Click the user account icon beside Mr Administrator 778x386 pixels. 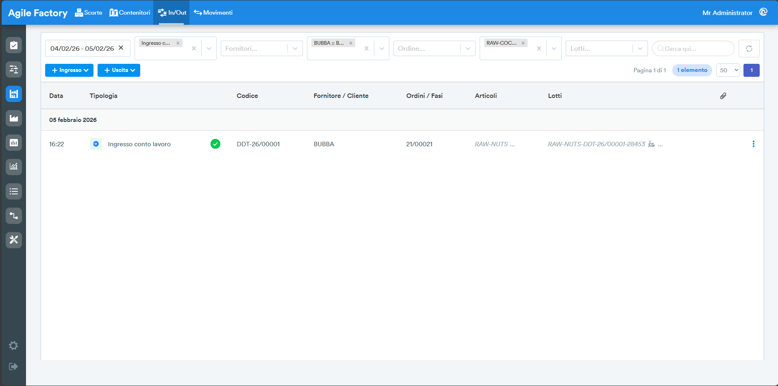pos(763,12)
